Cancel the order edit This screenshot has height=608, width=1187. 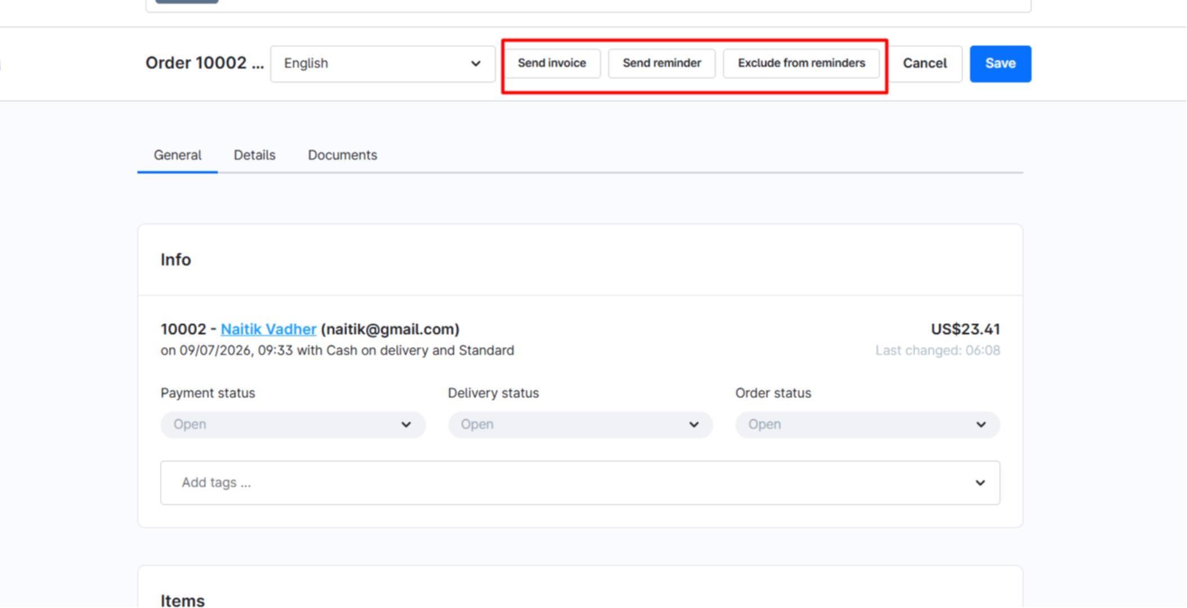click(x=924, y=64)
